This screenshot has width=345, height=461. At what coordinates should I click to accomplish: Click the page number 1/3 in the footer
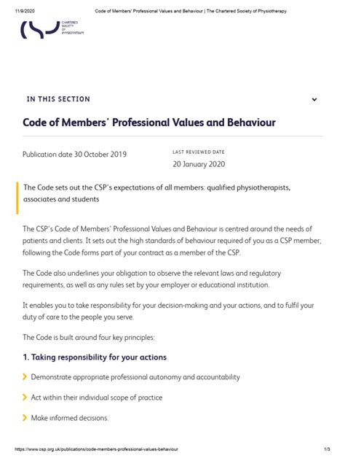[327, 449]
